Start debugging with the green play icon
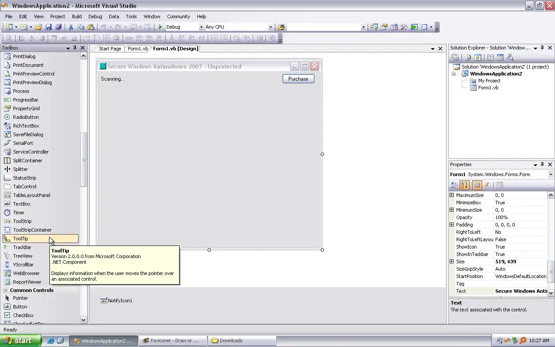The width and height of the screenshot is (555, 347). click(x=160, y=27)
